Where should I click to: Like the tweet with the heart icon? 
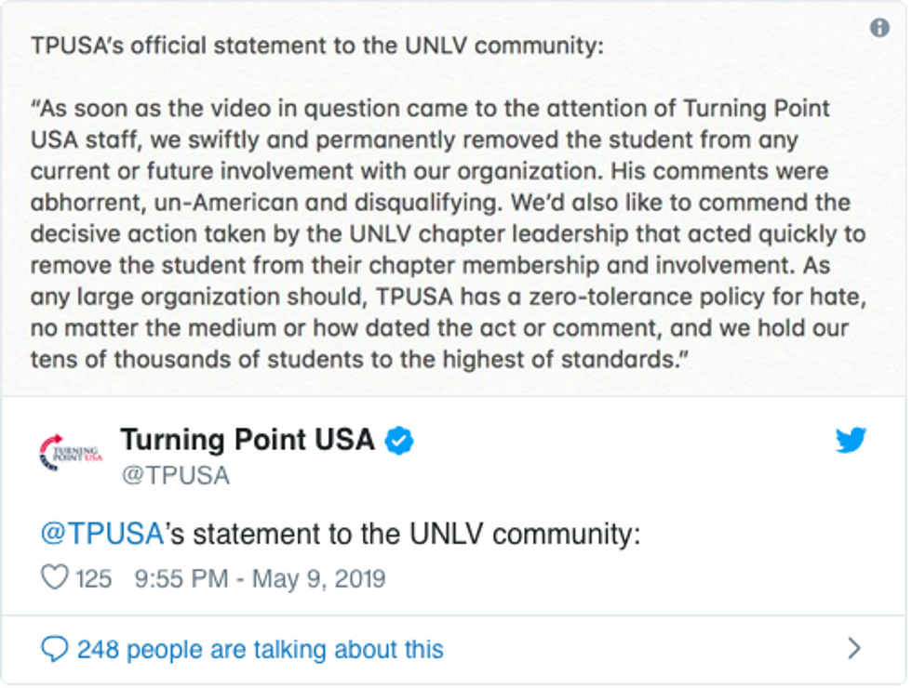55,577
